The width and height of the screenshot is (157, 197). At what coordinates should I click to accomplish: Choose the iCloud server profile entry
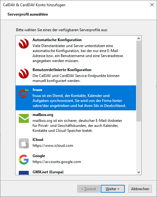point(76,143)
